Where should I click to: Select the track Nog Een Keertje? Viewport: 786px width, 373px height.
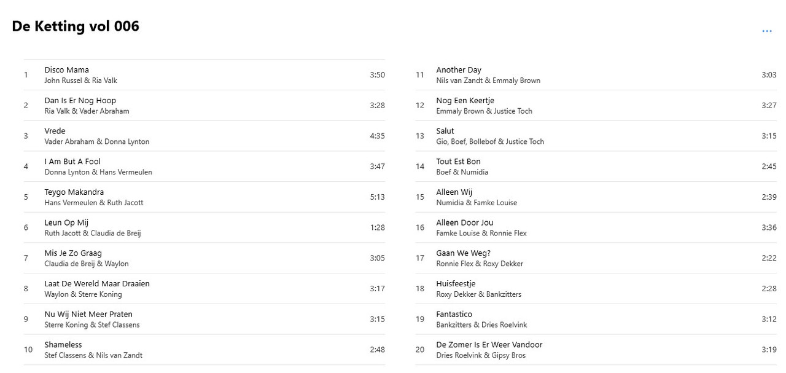tap(596, 105)
